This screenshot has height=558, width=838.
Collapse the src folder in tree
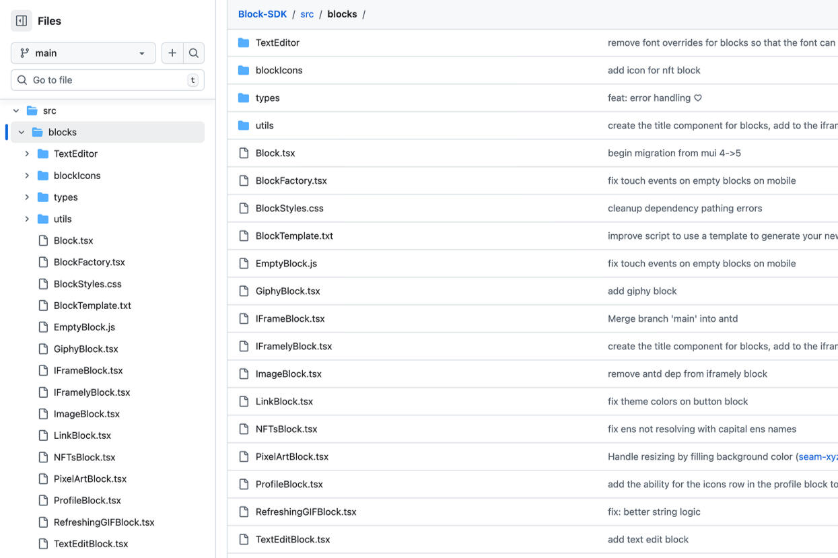16,110
